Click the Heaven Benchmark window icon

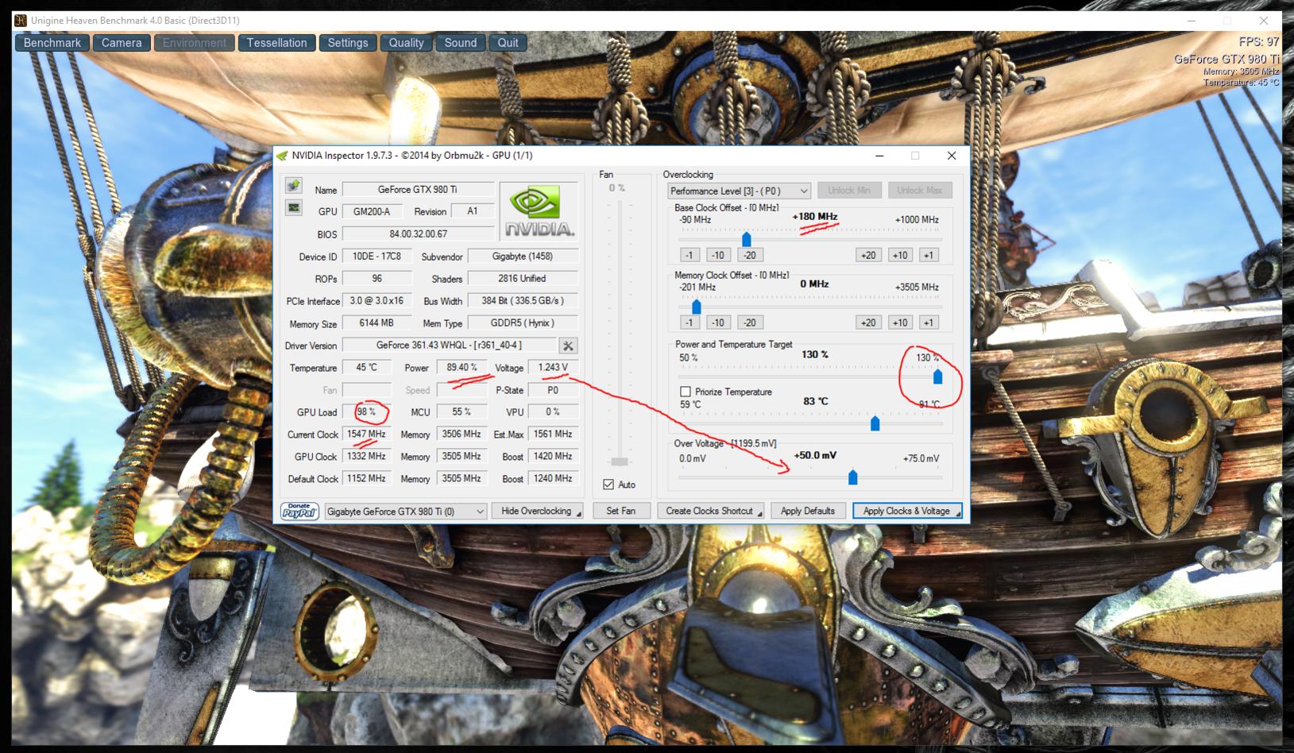[21, 21]
